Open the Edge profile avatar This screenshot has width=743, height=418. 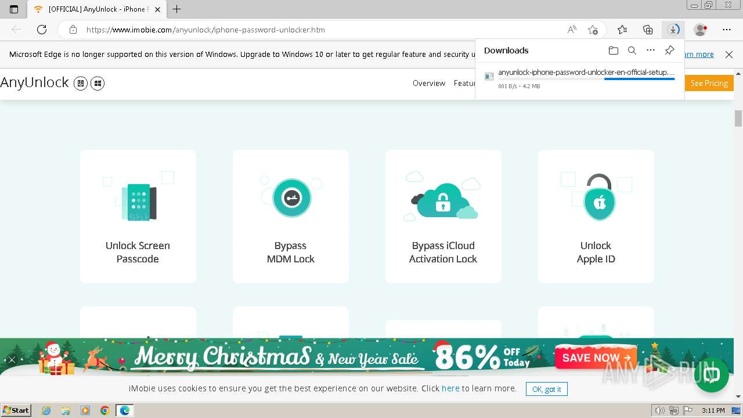click(700, 30)
